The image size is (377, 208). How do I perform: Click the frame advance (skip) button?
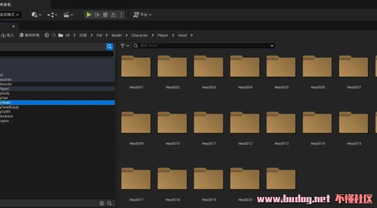coord(97,14)
